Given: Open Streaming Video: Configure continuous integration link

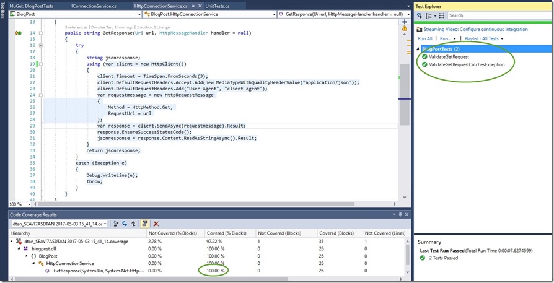Looking at the screenshot, I should (x=476, y=29).
